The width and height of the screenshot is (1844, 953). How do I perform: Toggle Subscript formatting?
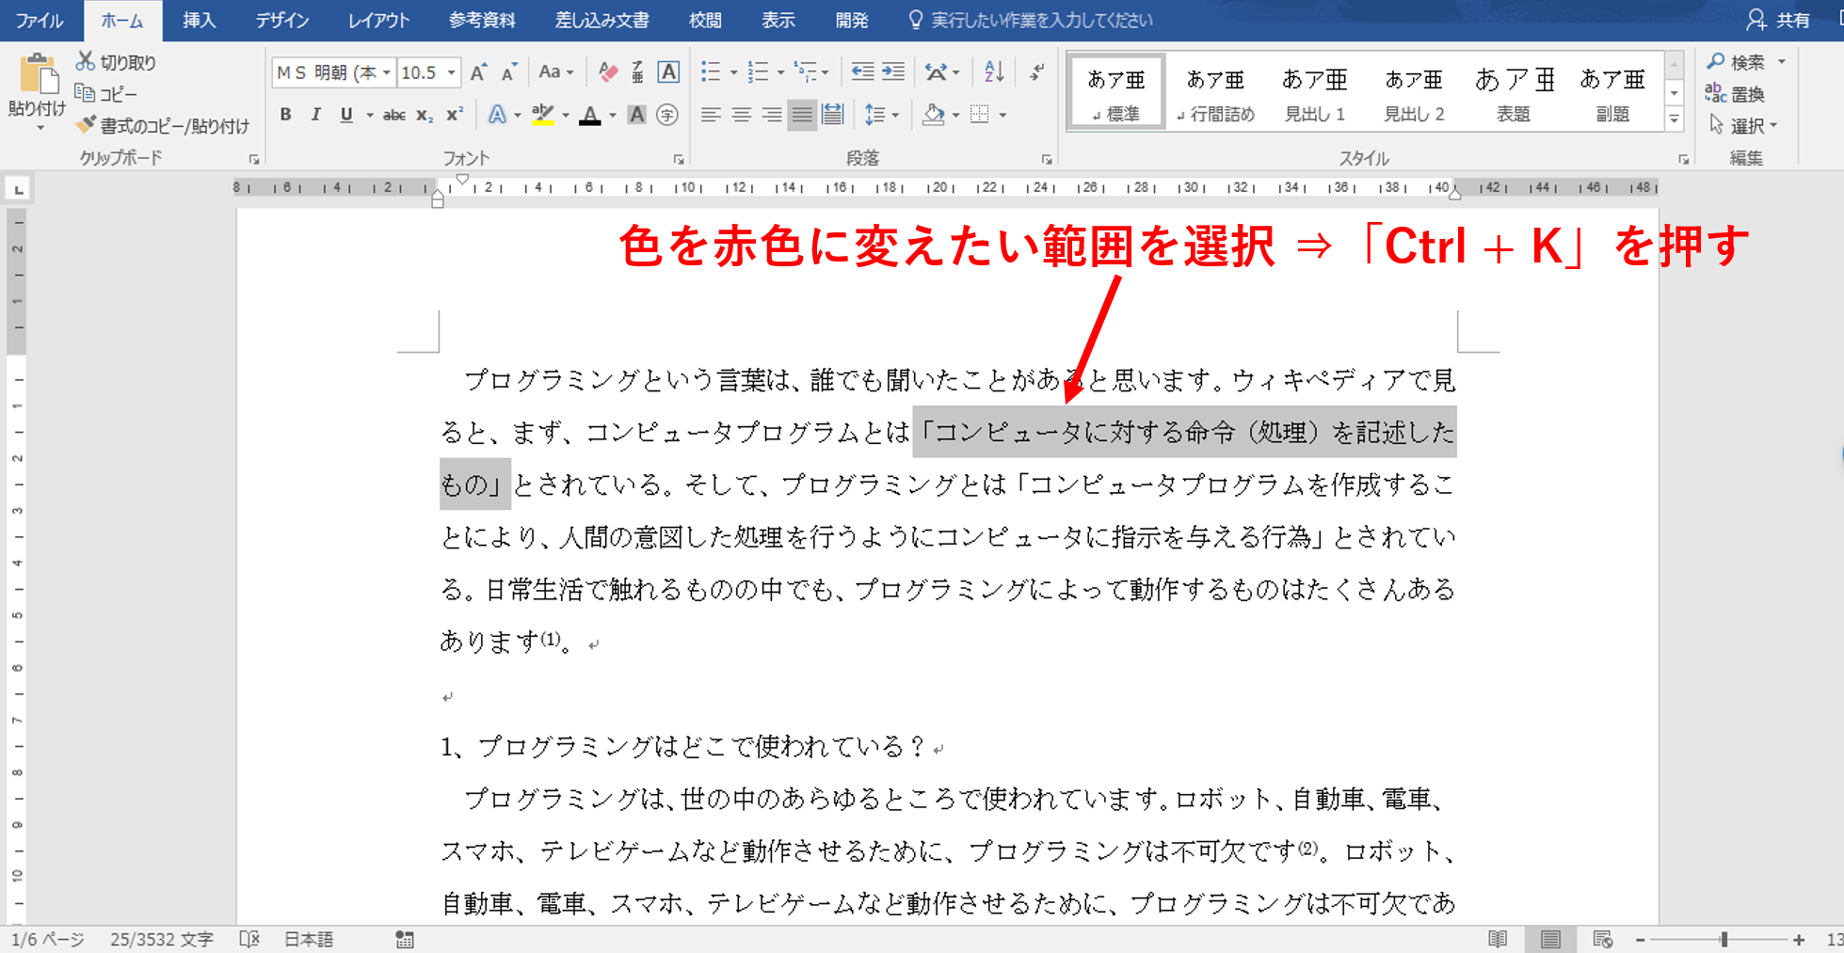tap(425, 115)
